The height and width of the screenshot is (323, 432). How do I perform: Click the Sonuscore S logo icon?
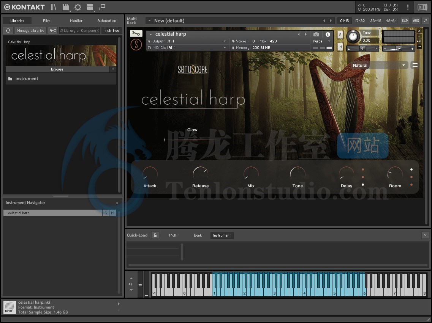click(x=136, y=44)
